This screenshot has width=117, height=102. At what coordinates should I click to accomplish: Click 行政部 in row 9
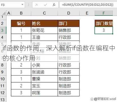[69, 72]
